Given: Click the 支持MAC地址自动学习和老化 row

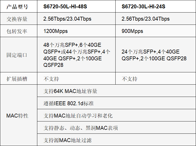Looking at the screenshot, I should [78, 115].
